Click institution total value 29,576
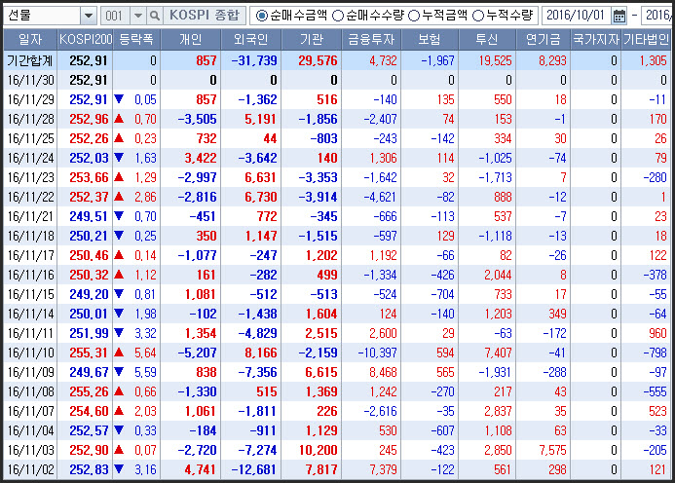Screen dimensions: 675x483 318,60
